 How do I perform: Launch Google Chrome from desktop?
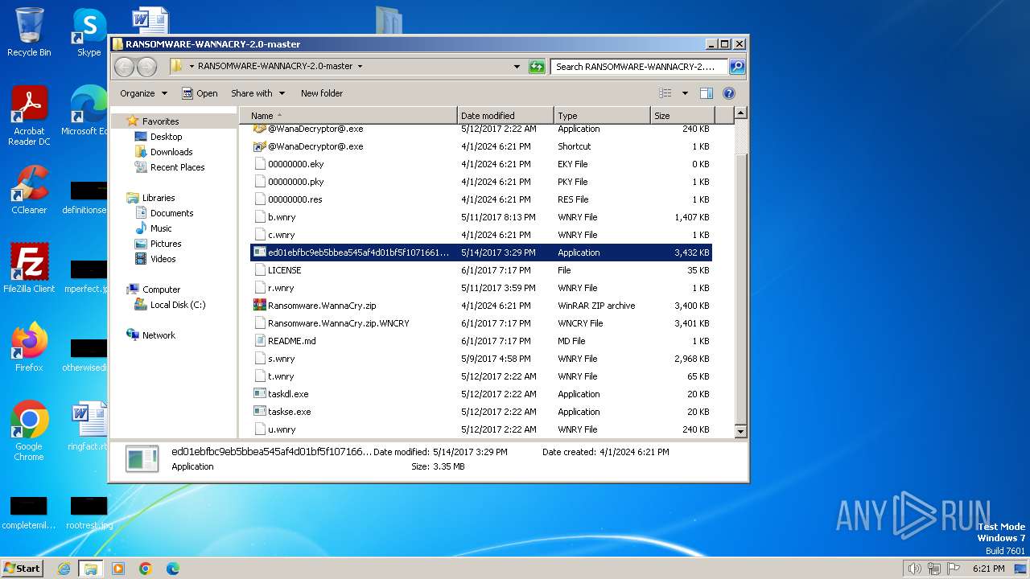29,431
